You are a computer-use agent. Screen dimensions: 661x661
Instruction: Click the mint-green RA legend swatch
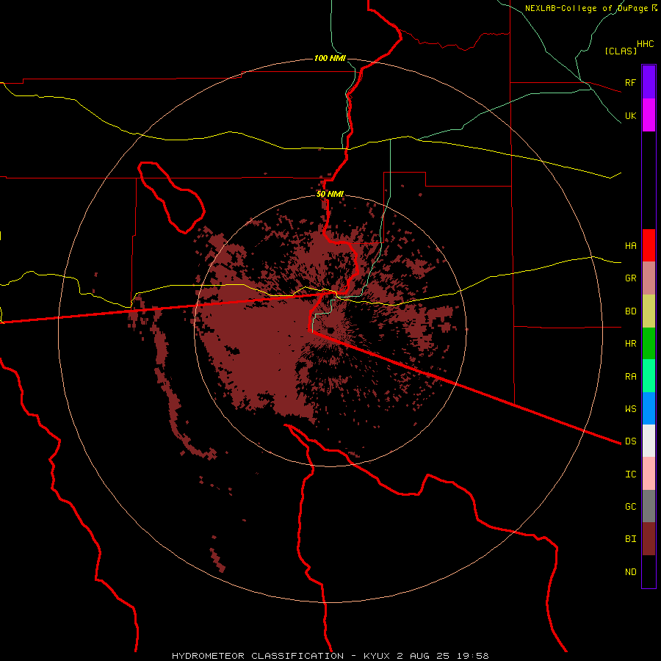649,376
